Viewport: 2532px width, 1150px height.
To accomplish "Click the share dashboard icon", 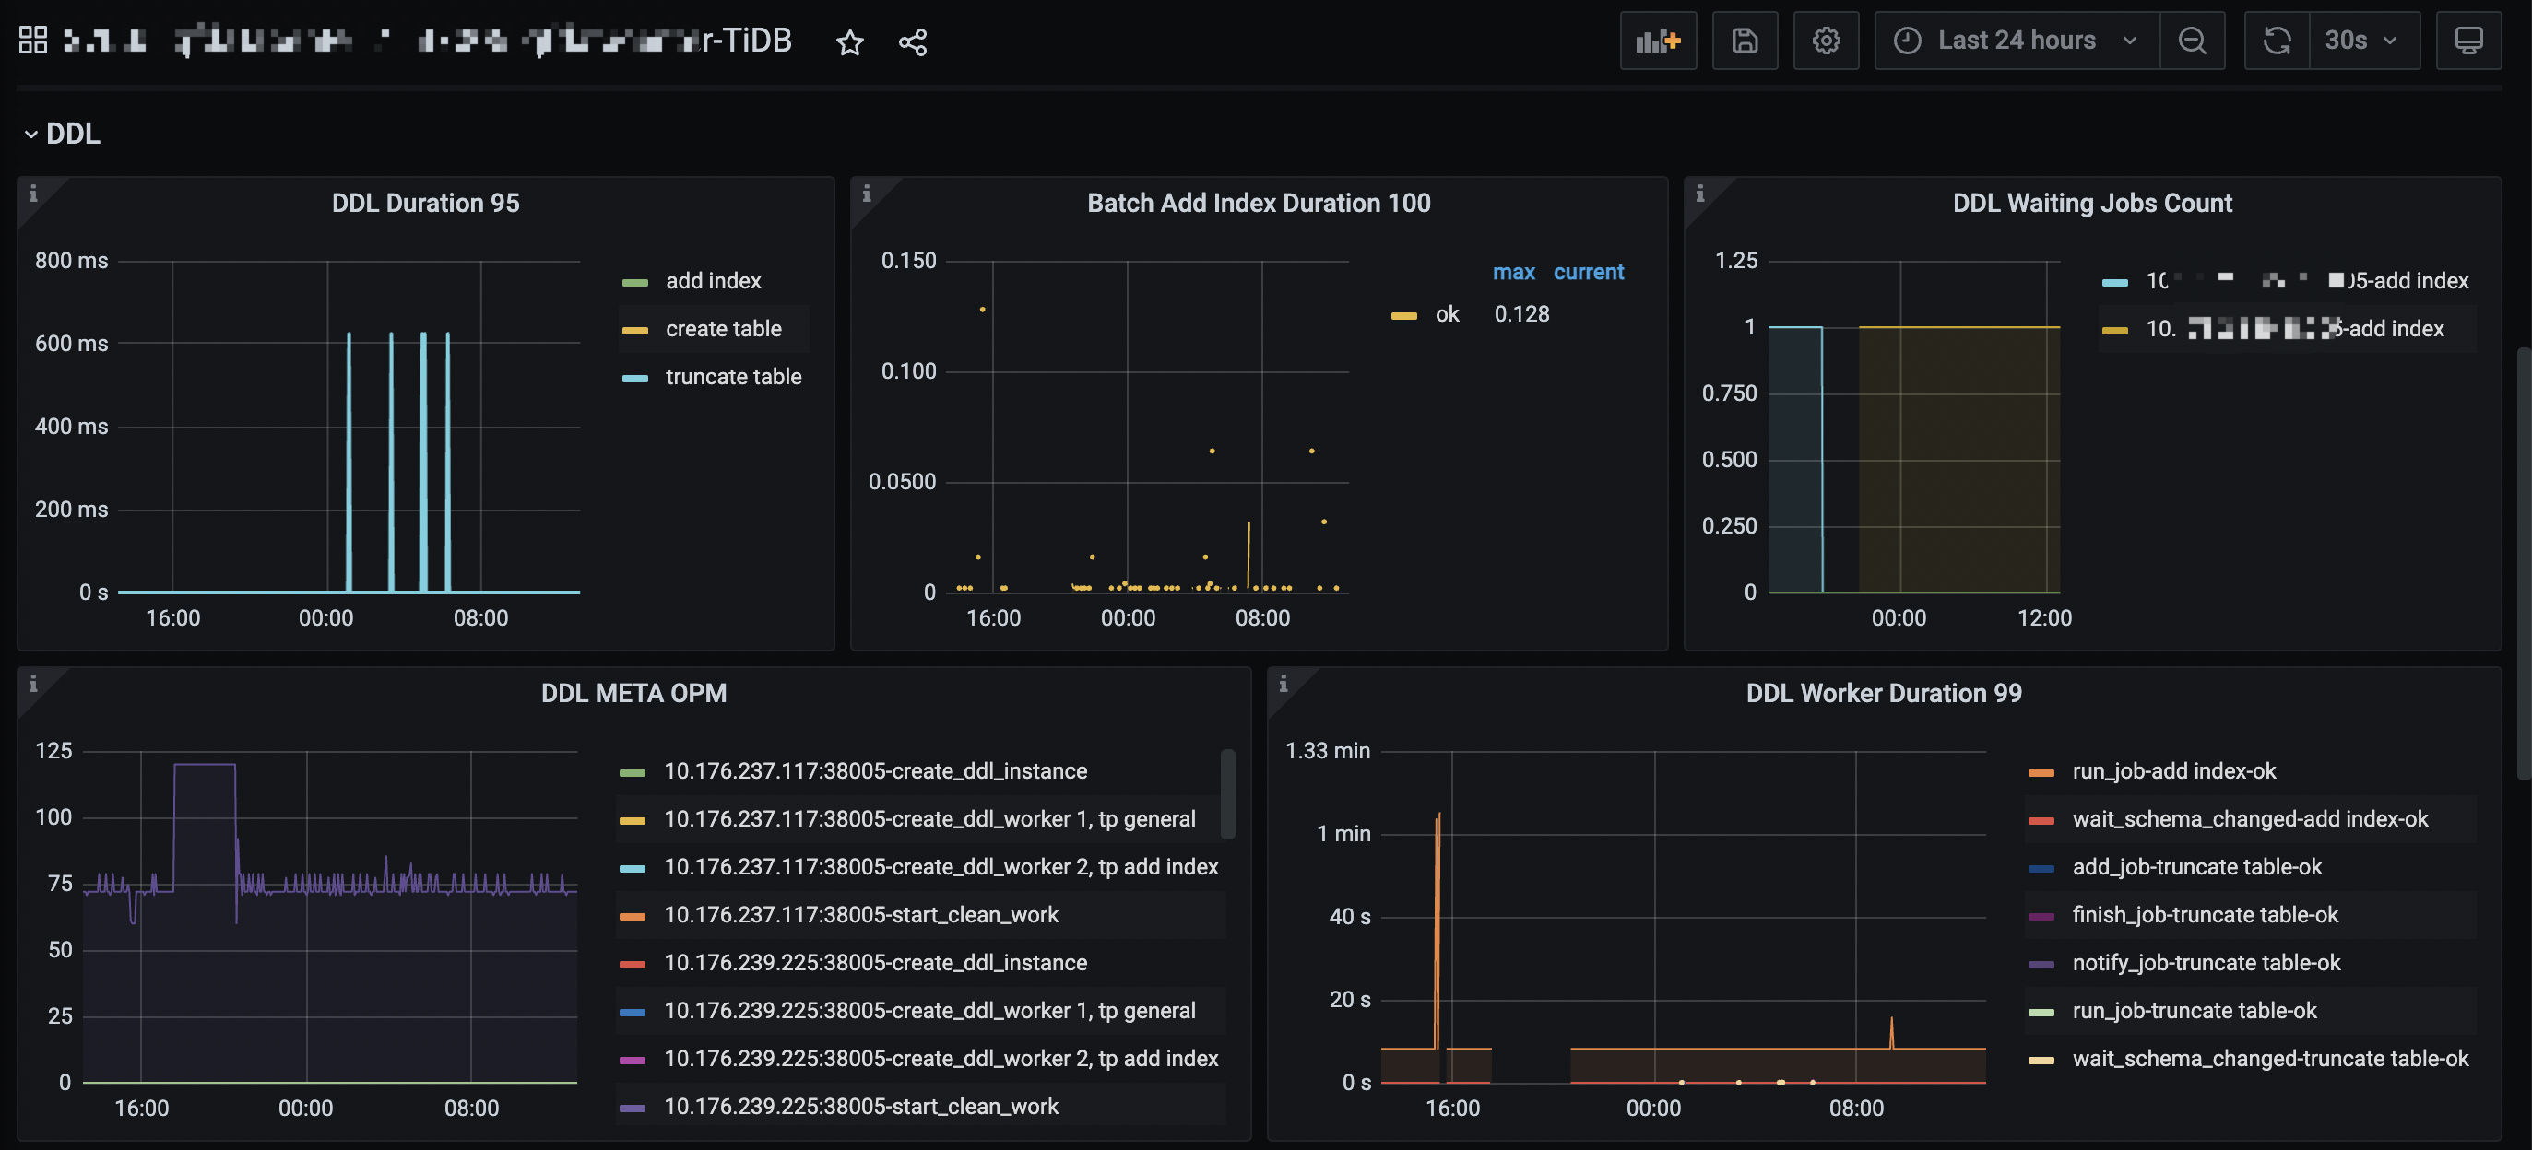I will 912,42.
